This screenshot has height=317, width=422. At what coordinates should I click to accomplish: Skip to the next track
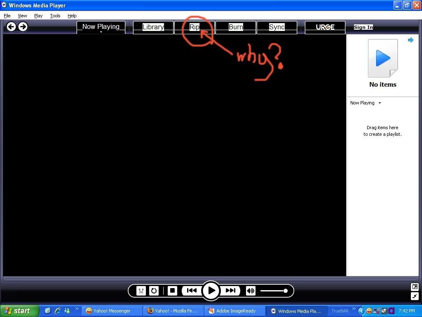(230, 291)
